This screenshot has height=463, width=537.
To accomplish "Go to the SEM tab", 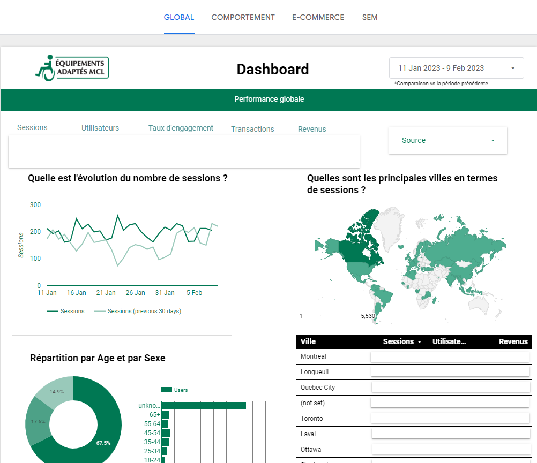I will click(370, 17).
